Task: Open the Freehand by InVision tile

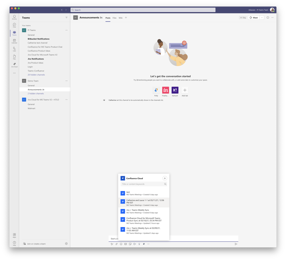Action: pos(165,90)
